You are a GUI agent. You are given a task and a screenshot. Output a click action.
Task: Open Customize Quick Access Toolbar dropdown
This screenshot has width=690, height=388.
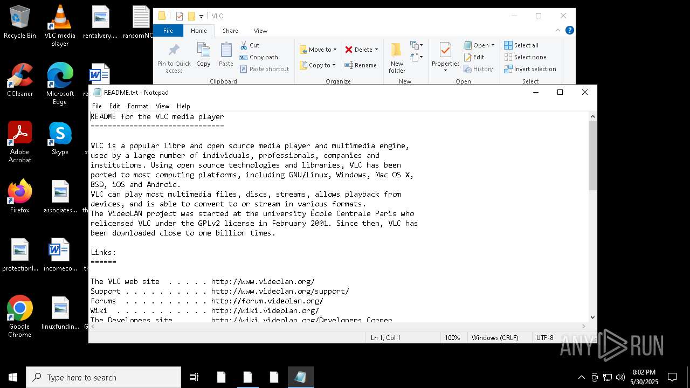[x=201, y=17]
